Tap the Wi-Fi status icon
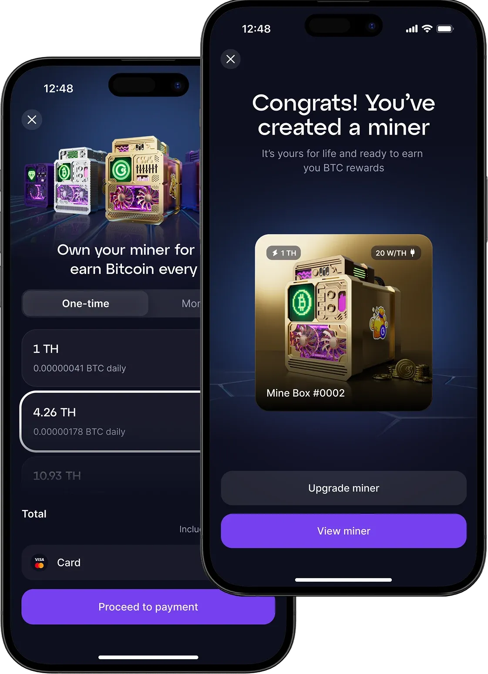Image resolution: width=488 pixels, height=674 pixels. (x=427, y=29)
